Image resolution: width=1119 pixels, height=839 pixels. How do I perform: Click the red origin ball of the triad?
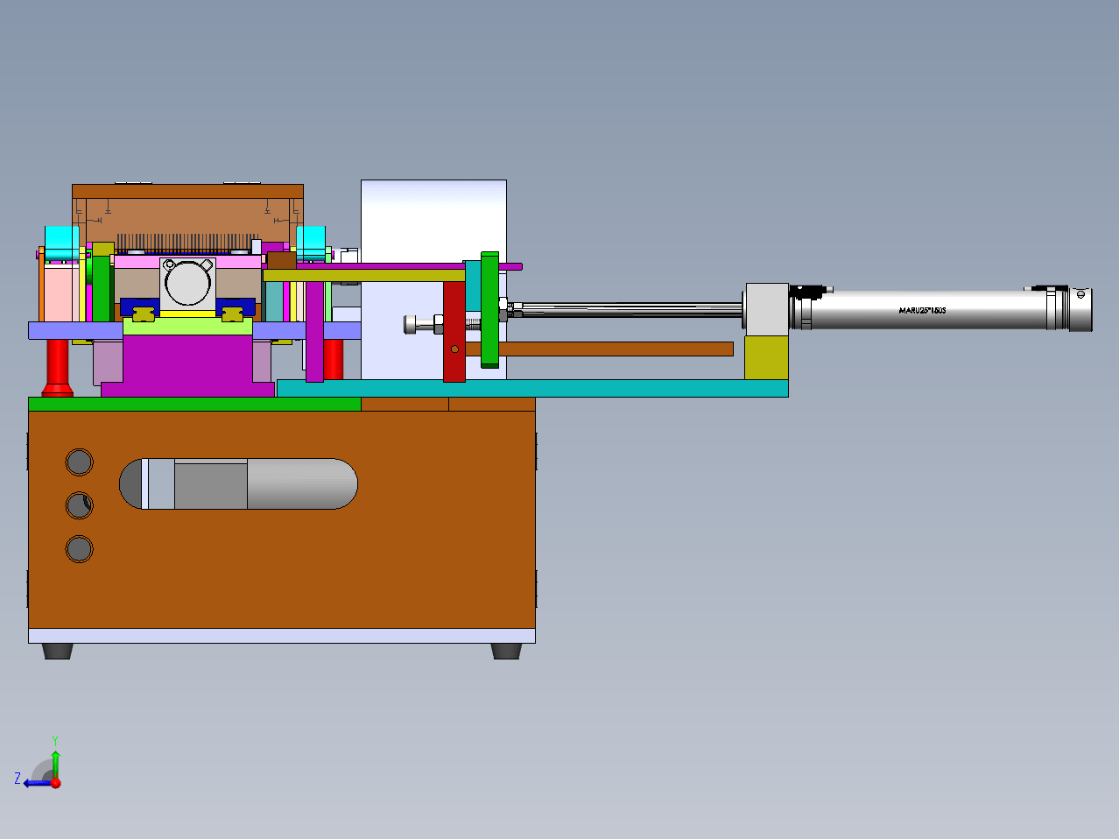55,783
